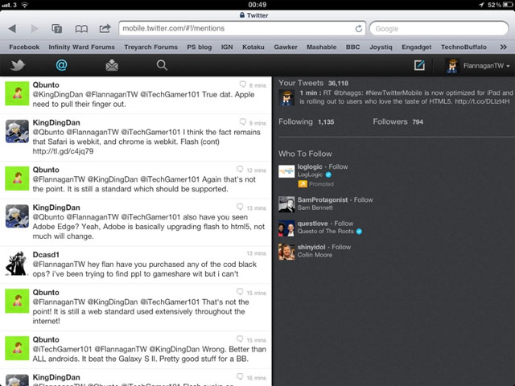This screenshot has height=386, width=515.
Task: Open Dcasd1 username link
Action: point(46,255)
